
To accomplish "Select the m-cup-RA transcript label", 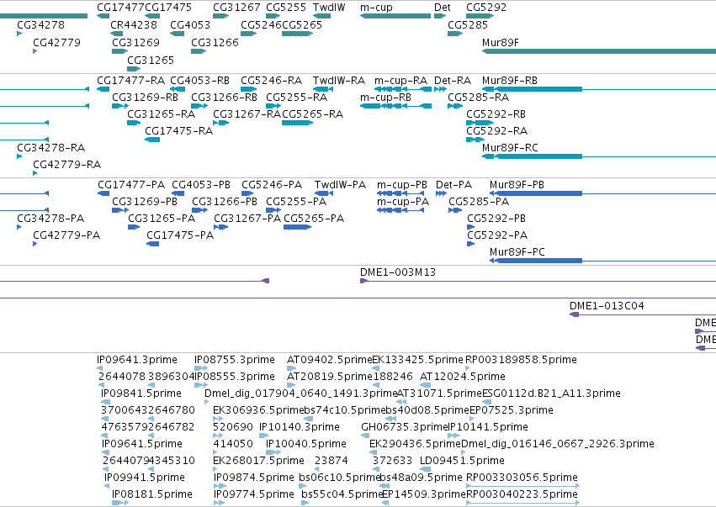I will pos(401,81).
